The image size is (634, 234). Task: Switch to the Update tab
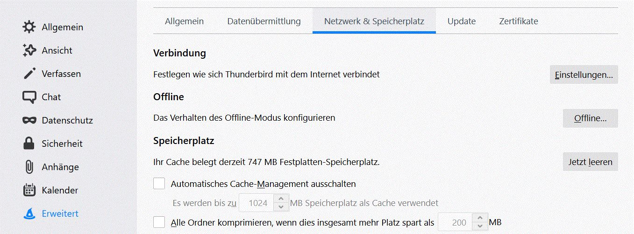[x=462, y=21]
